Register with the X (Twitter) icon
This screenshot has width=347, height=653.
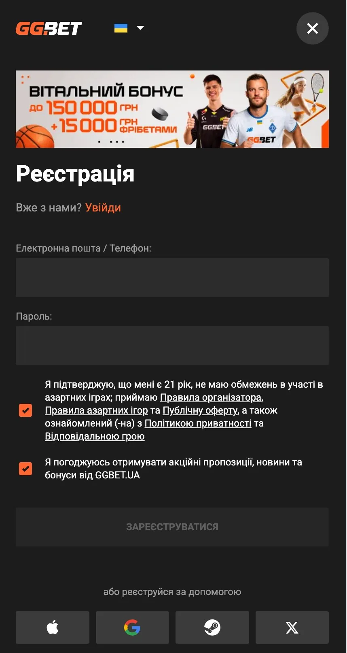coord(292,627)
